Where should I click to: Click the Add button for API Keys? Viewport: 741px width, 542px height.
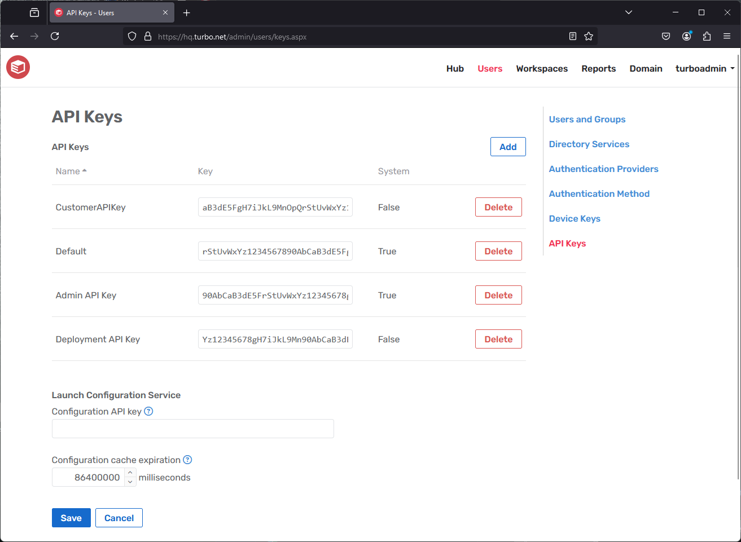coord(507,146)
